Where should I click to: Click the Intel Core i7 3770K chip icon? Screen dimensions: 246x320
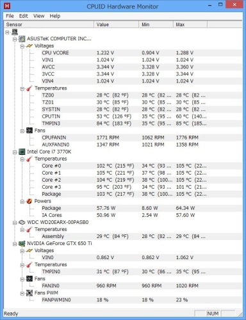pyautogui.click(x=22, y=152)
